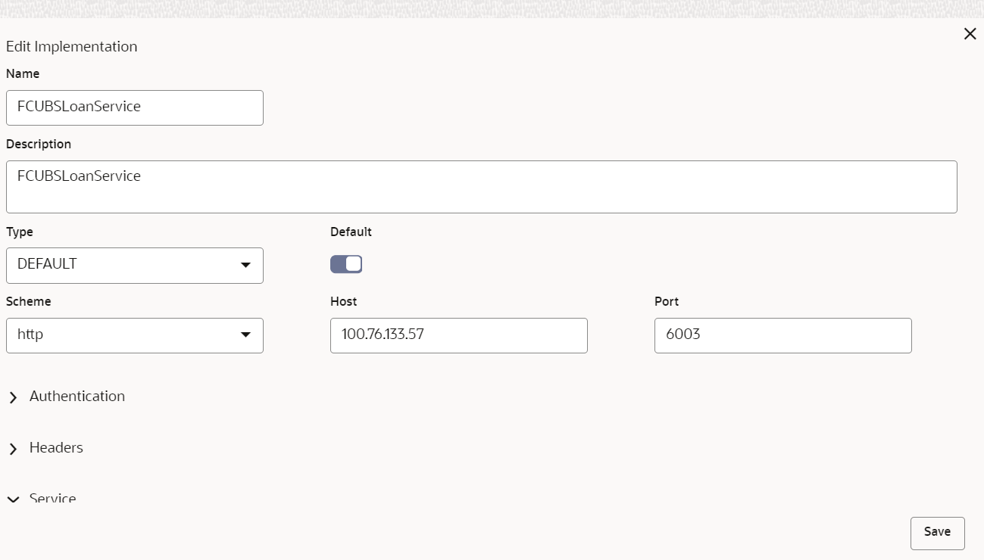Expand the Headers section
The image size is (984, 560).
pyautogui.click(x=56, y=448)
